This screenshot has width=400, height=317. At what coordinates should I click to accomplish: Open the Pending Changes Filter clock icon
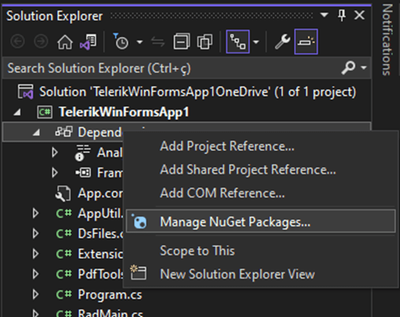[x=120, y=41]
